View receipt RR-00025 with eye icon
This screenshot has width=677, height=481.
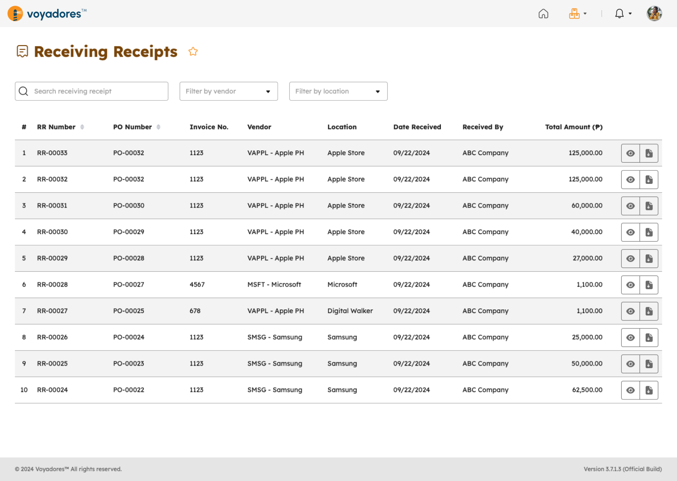click(630, 364)
